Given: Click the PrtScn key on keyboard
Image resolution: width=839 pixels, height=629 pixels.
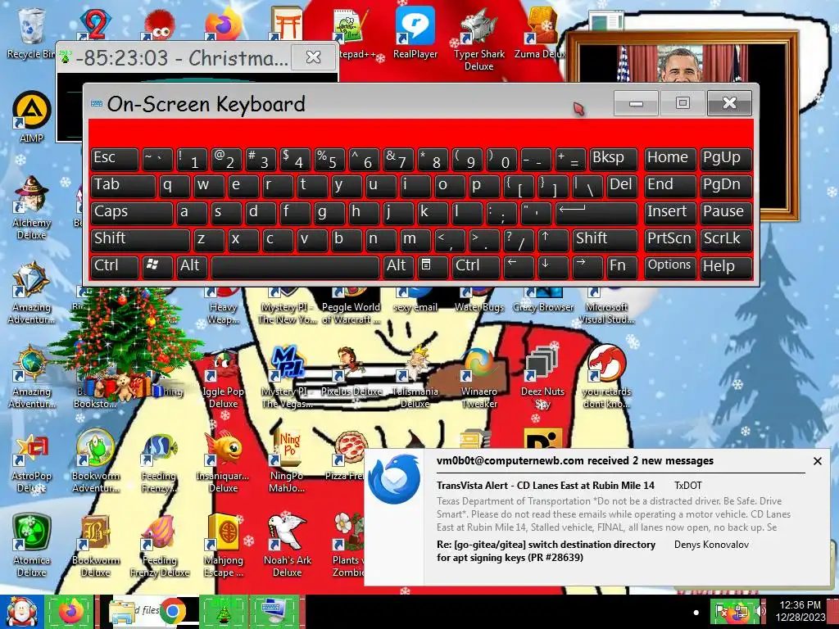Looking at the screenshot, I should [670, 239].
